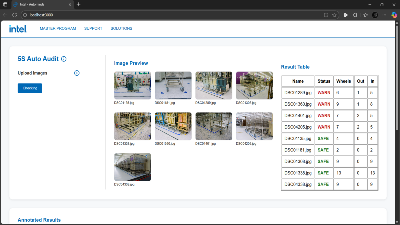
Task: Open the DSC04338.jpg preview thumbnail
Action: pos(132,167)
